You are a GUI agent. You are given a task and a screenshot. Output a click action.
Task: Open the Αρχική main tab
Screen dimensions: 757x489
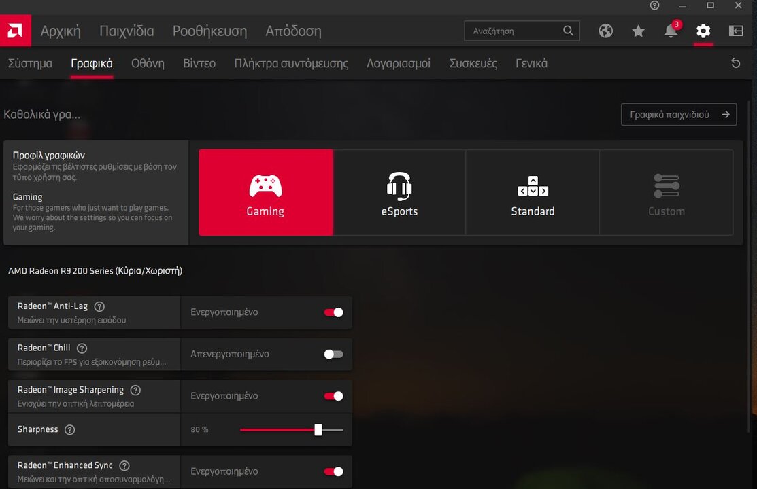61,31
